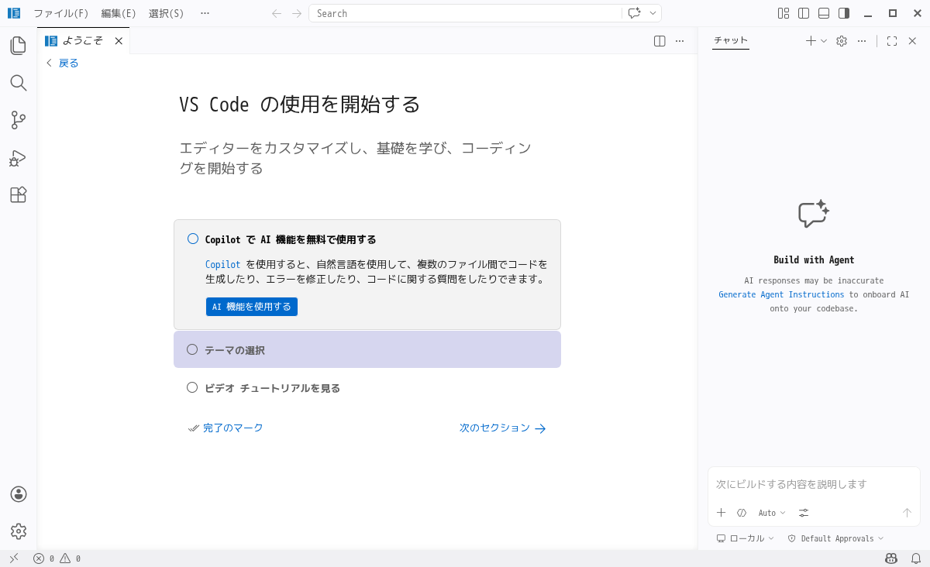This screenshot has height=567, width=930.
Task: Open the Auto model picker dropdown
Action: coord(772,513)
